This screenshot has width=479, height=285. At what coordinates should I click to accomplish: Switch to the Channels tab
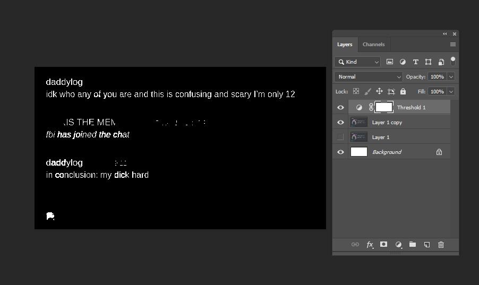point(373,44)
